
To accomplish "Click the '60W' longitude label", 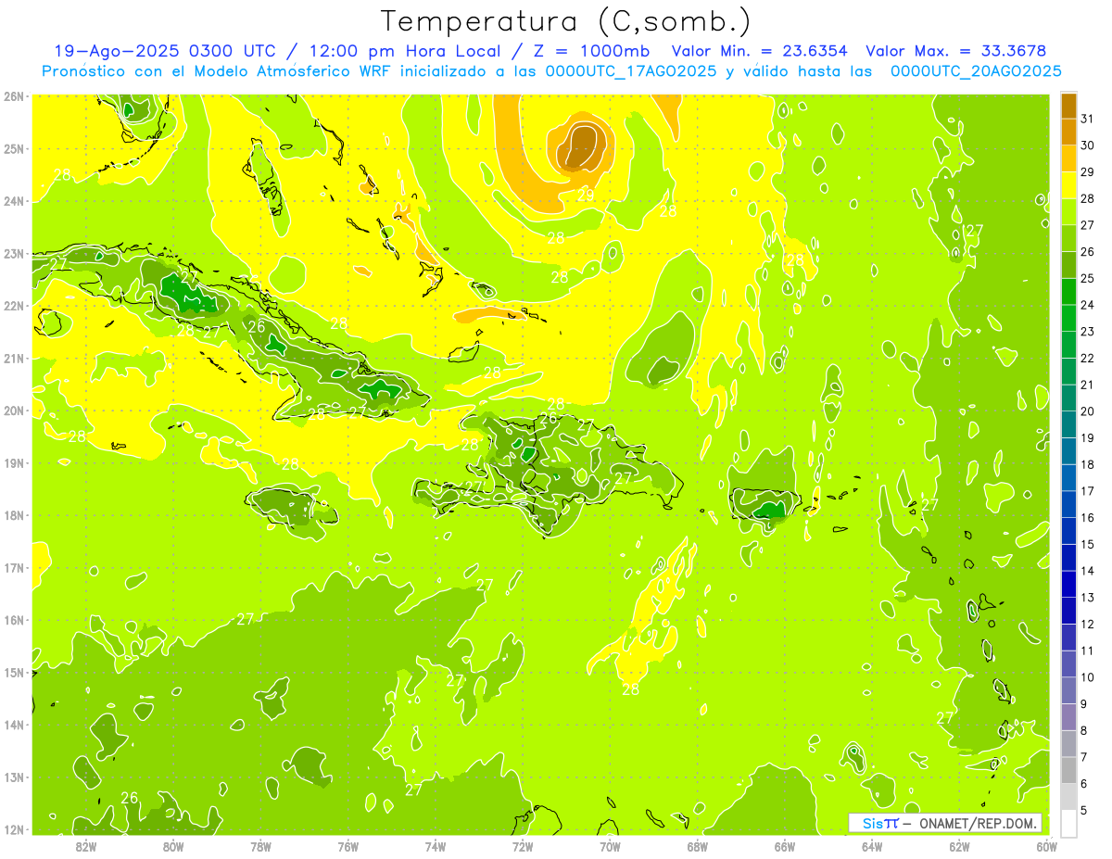I will [x=1047, y=847].
